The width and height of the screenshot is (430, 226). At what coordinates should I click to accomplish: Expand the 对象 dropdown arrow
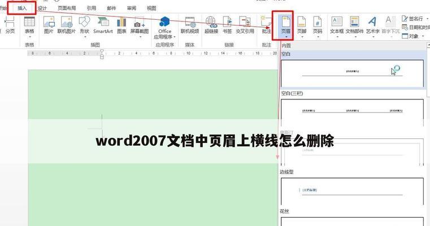423,36
